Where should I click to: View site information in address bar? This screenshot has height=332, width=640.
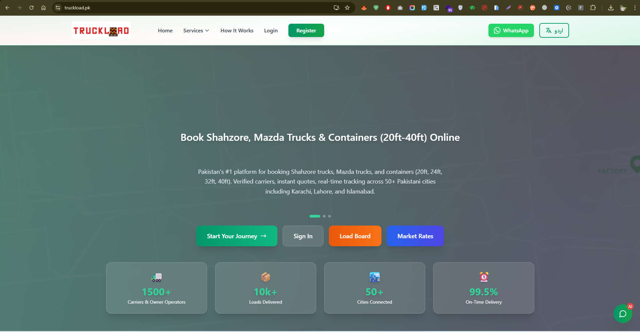coord(58,8)
